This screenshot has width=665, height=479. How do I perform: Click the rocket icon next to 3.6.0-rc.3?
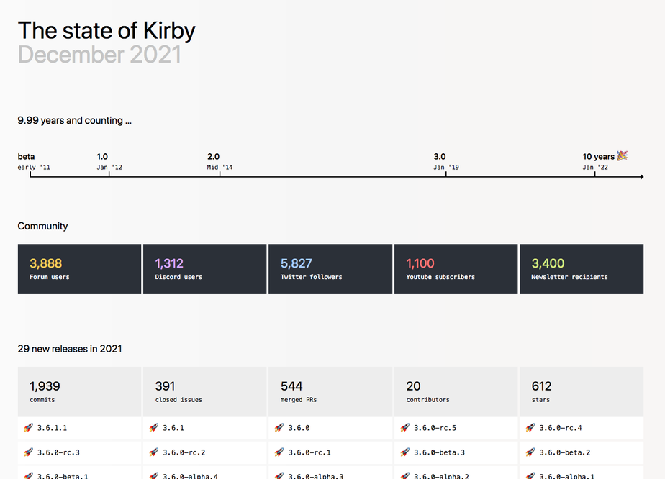click(28, 452)
